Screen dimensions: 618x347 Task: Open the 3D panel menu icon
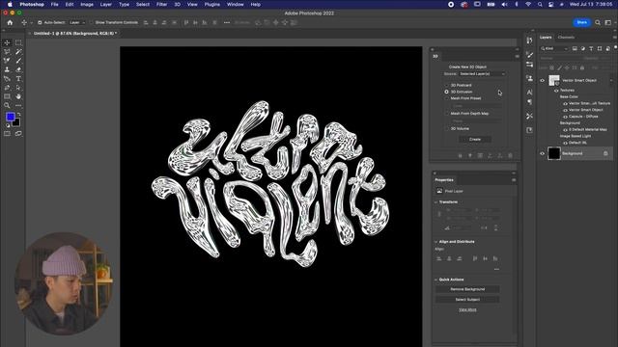pos(518,56)
